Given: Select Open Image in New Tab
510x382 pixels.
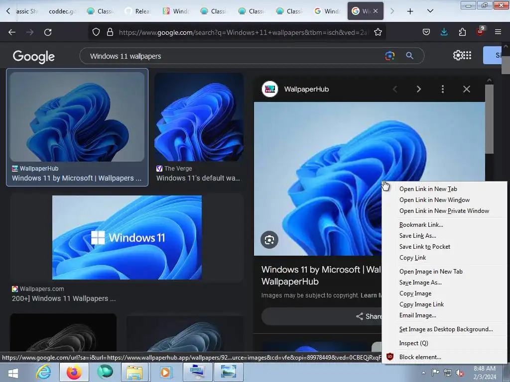Looking at the screenshot, I should [431, 272].
